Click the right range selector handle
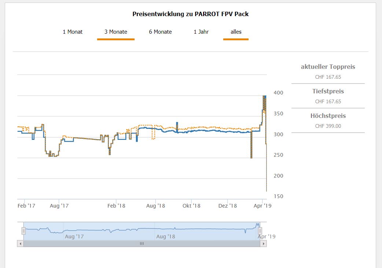The image size is (382, 268). point(260,231)
